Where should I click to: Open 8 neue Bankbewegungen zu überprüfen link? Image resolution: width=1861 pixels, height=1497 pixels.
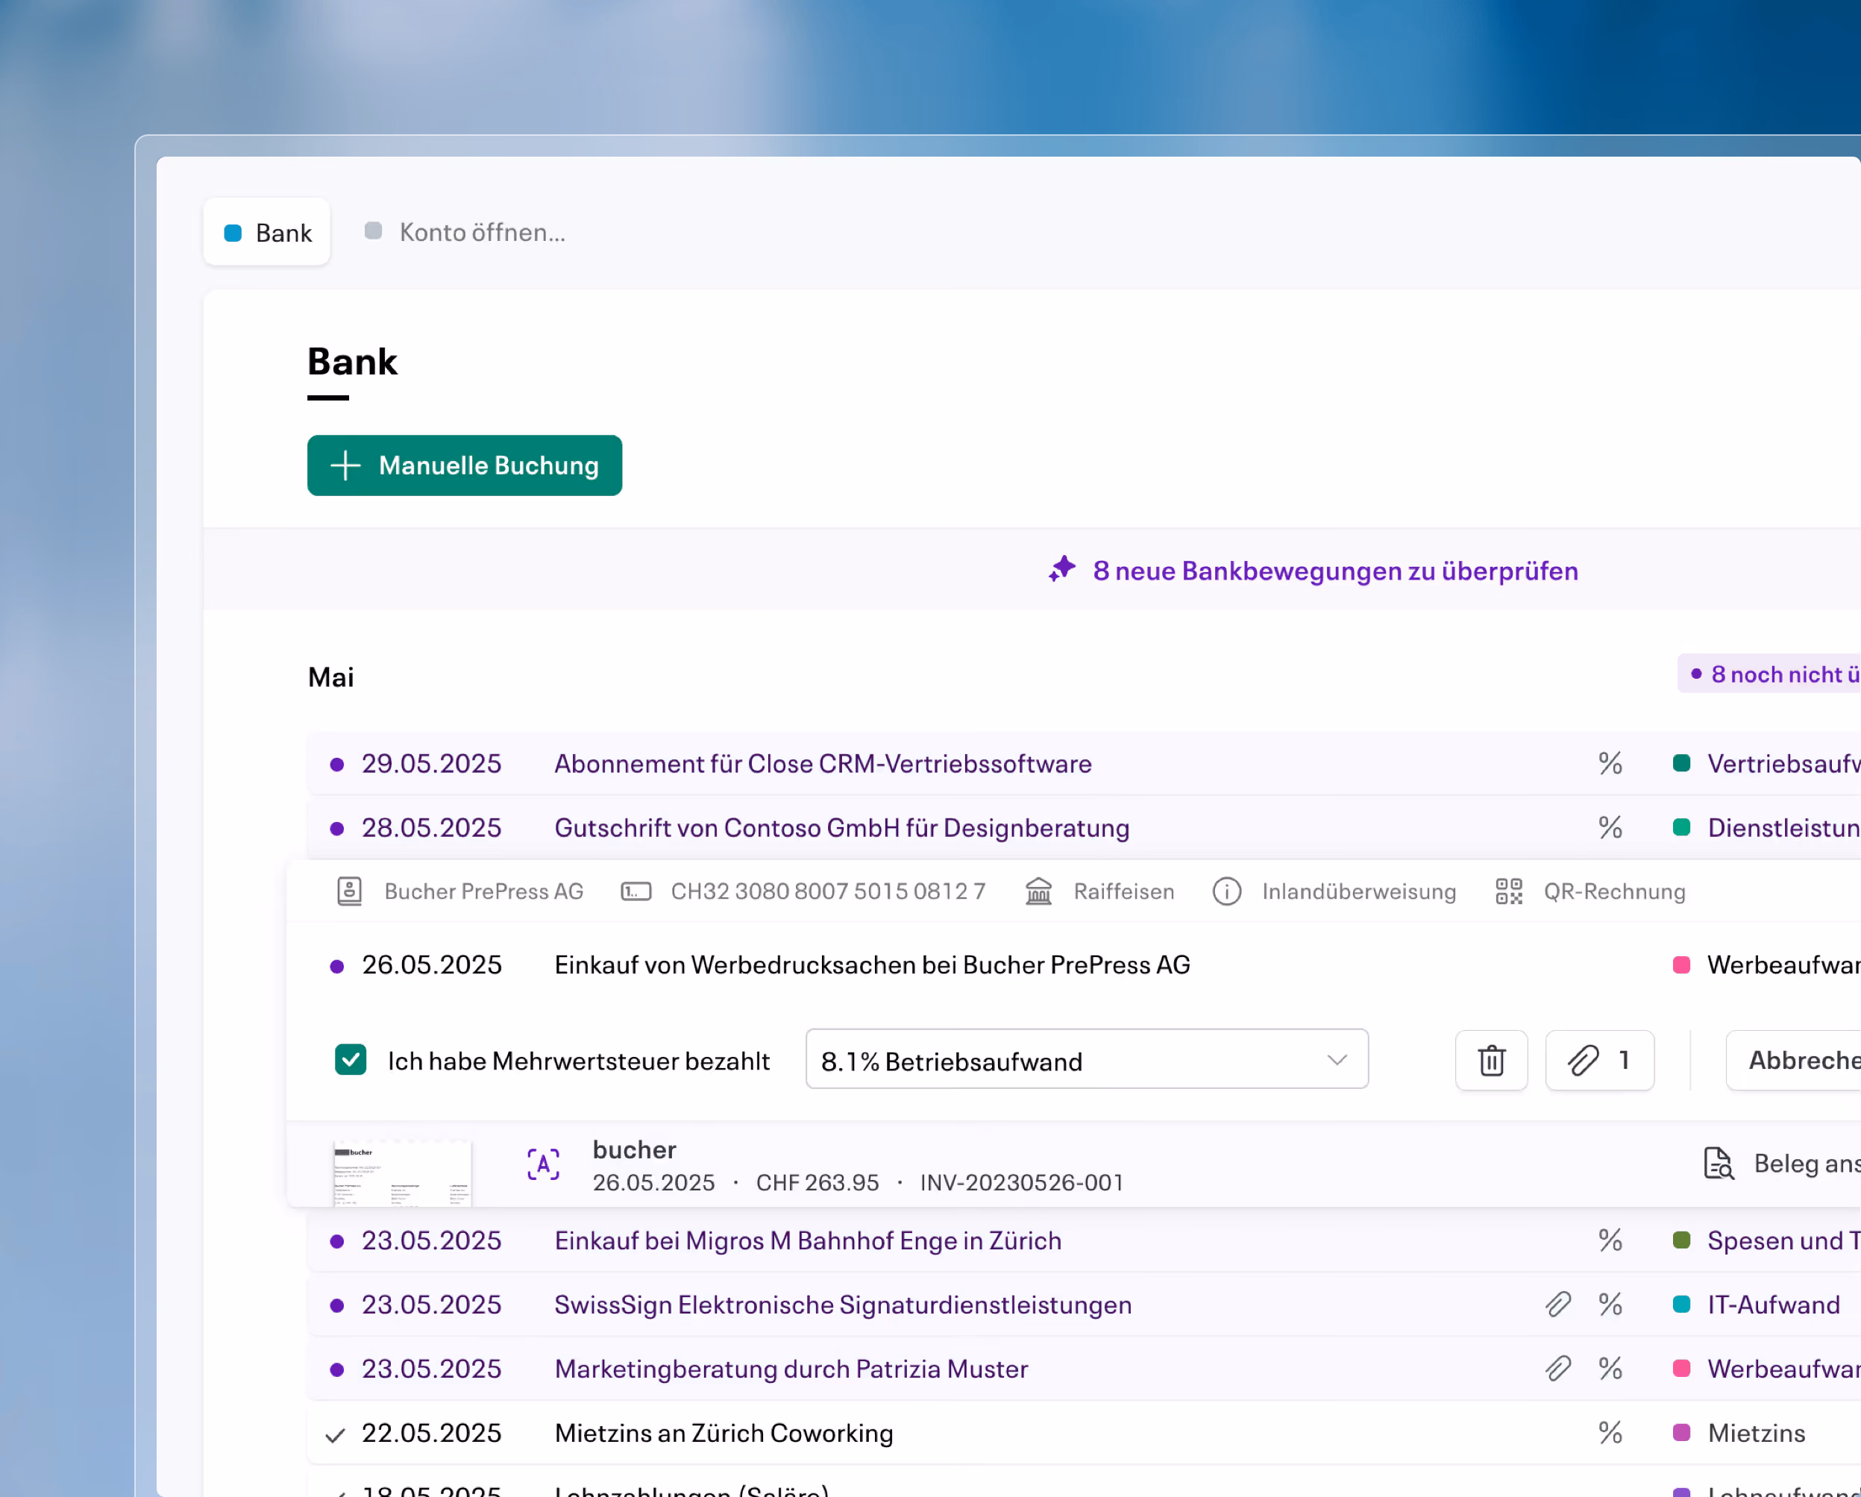tap(1334, 570)
